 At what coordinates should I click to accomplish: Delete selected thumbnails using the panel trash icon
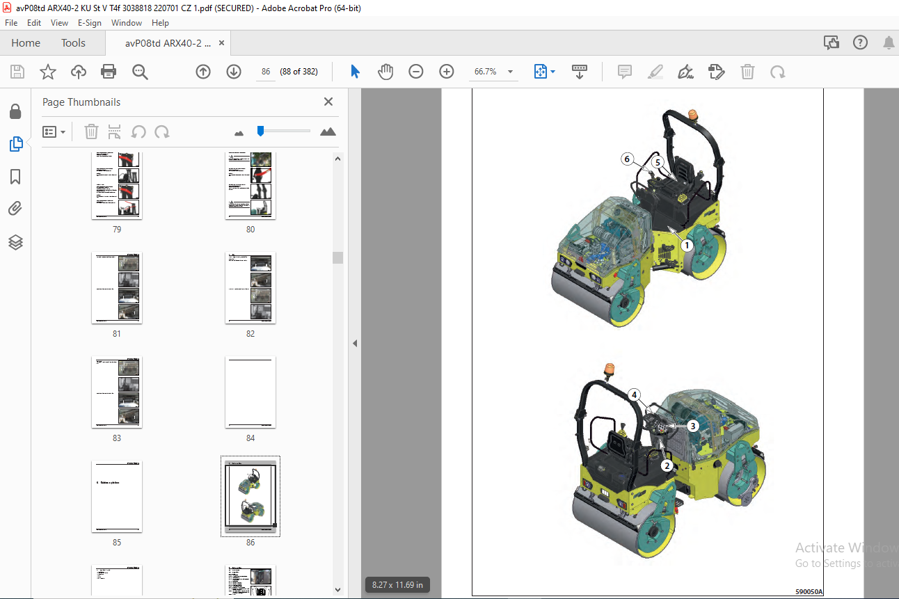91,131
